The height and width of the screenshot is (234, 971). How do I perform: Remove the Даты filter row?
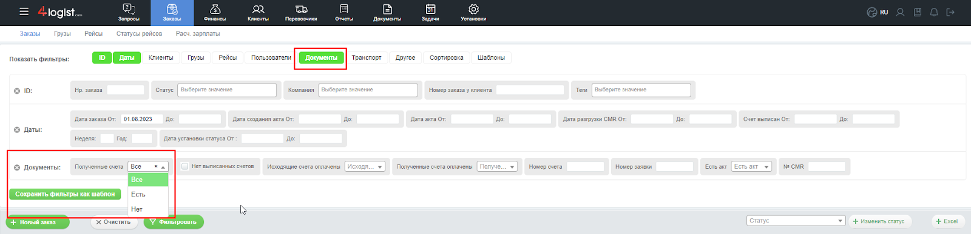pyautogui.click(x=17, y=129)
